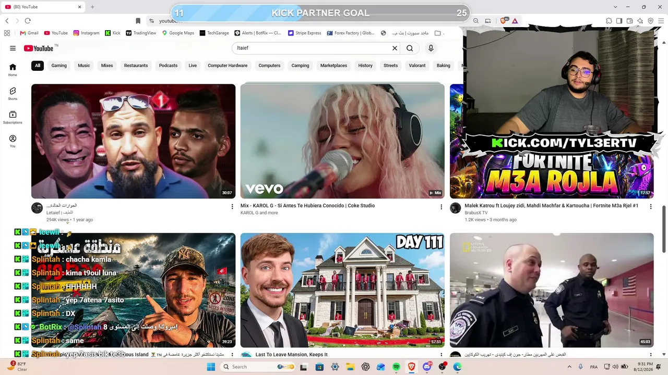
Task: Open the TechGarage bookmark
Action: coord(214,33)
